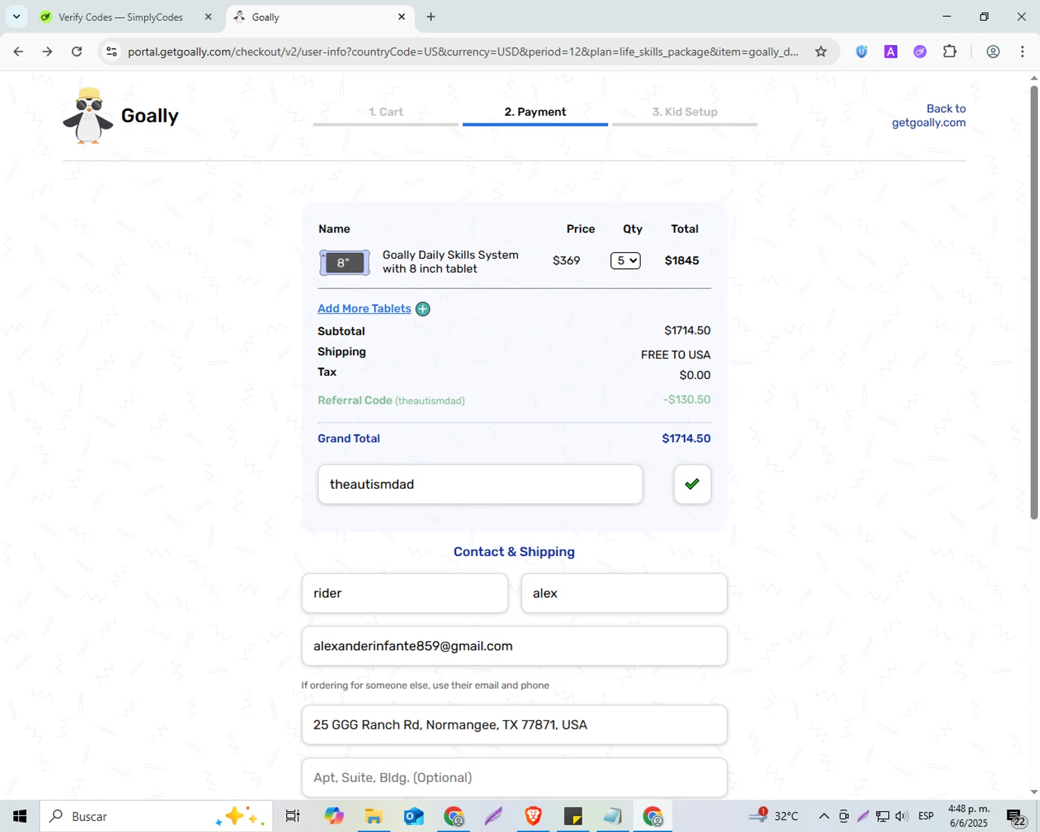View site information icon in address bar
Image resolution: width=1040 pixels, height=832 pixels.
click(112, 51)
